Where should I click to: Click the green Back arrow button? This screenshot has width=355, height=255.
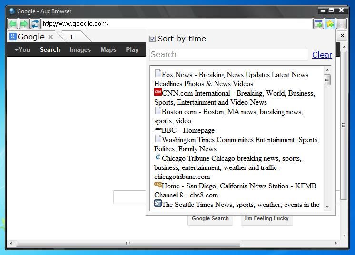pyautogui.click(x=13, y=24)
